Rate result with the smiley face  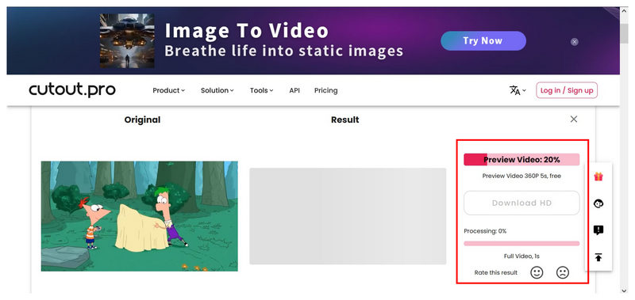[x=537, y=272]
